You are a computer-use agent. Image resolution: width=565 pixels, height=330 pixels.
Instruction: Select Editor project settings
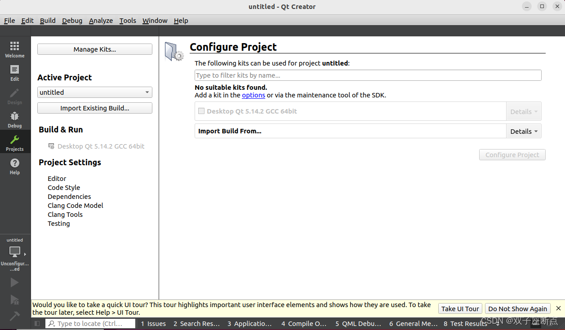(x=57, y=179)
